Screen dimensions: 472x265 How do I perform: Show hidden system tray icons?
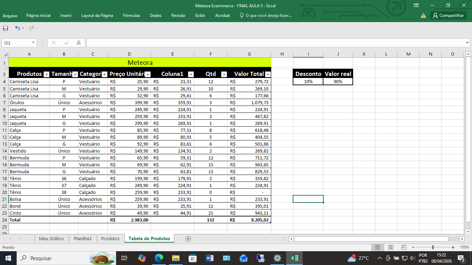380,258
